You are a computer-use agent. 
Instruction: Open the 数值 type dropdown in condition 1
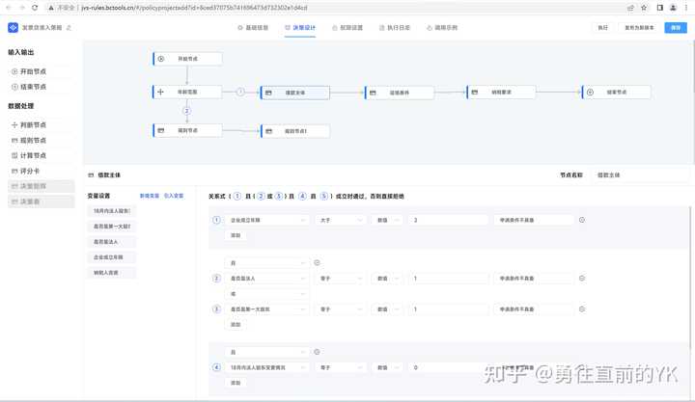pyautogui.click(x=386, y=220)
